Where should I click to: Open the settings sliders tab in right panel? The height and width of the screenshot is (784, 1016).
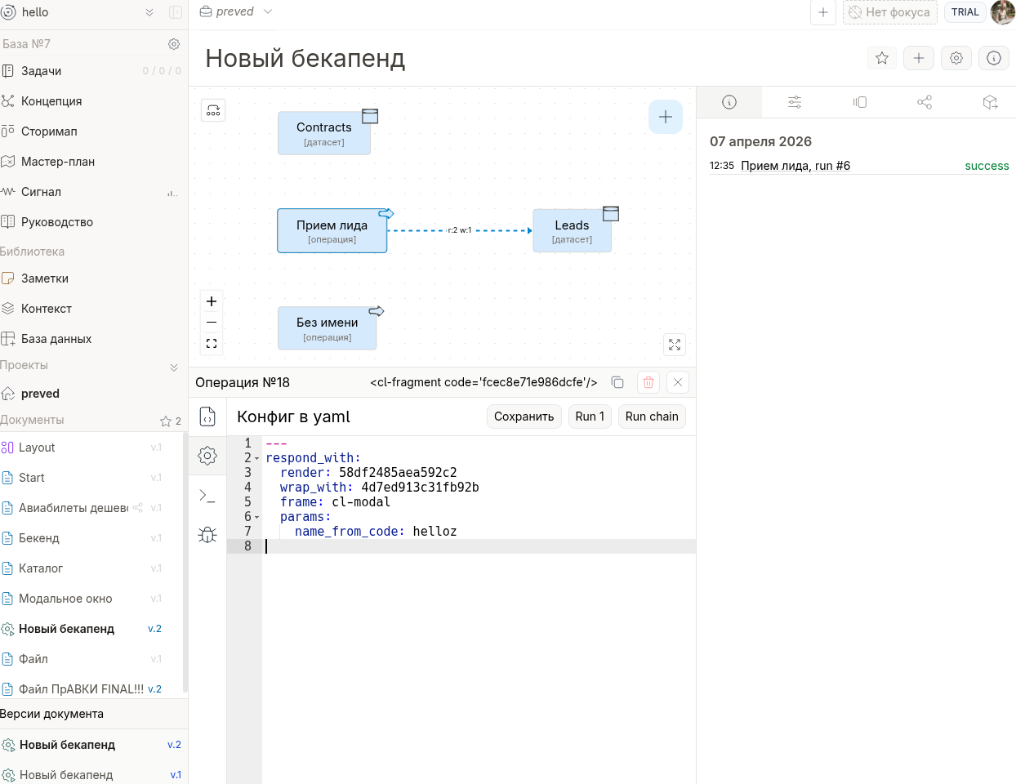(795, 102)
